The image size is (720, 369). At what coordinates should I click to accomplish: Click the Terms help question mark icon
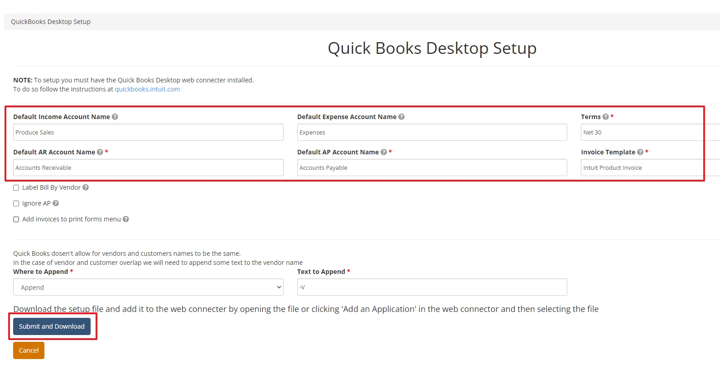[605, 117]
